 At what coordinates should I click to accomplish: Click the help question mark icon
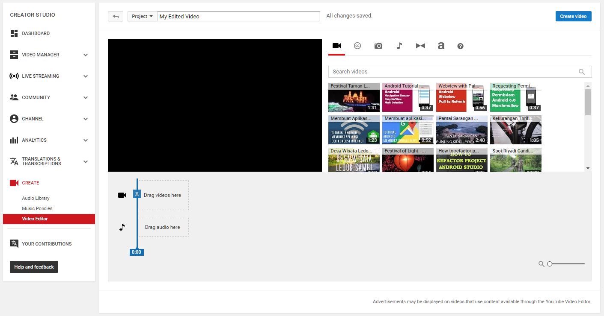(x=460, y=46)
